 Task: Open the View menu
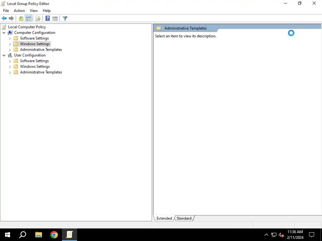[34, 11]
